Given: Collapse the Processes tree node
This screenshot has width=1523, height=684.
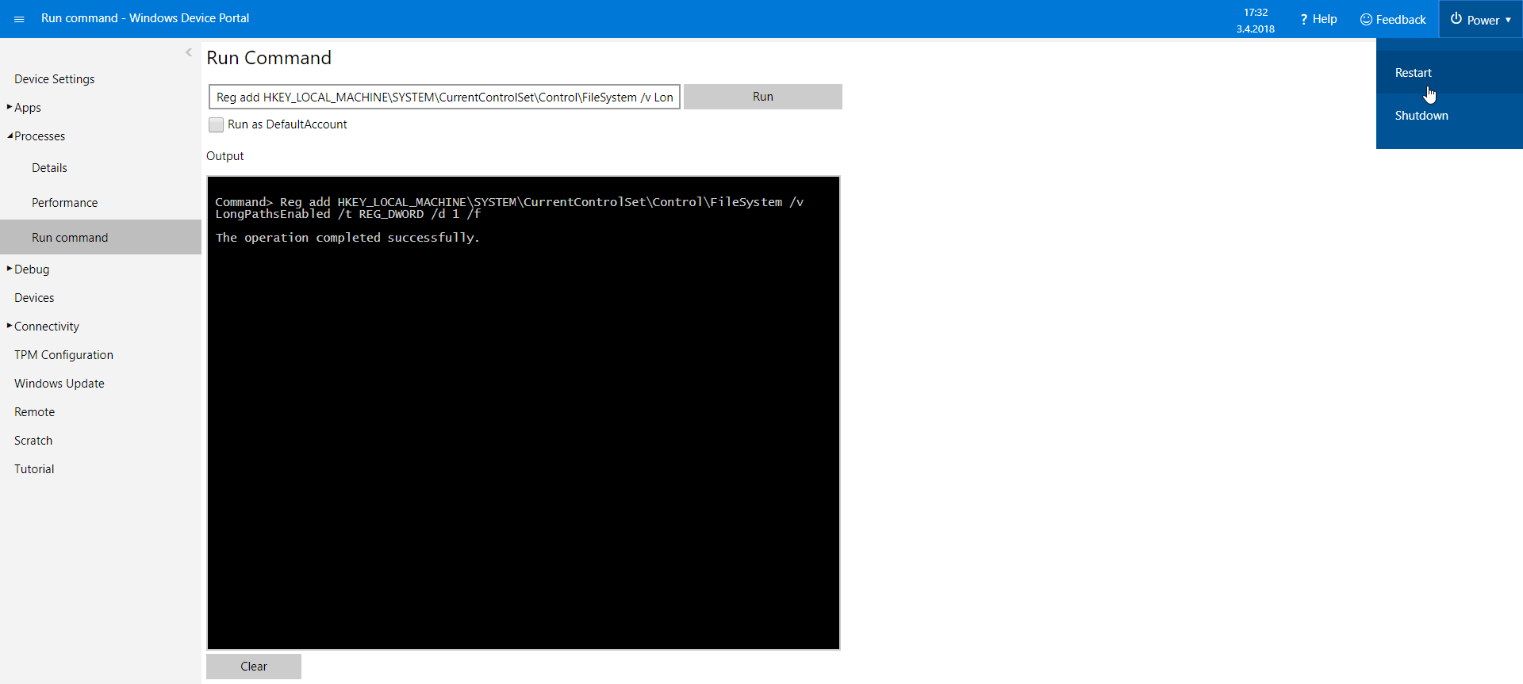Looking at the screenshot, I should (10, 136).
